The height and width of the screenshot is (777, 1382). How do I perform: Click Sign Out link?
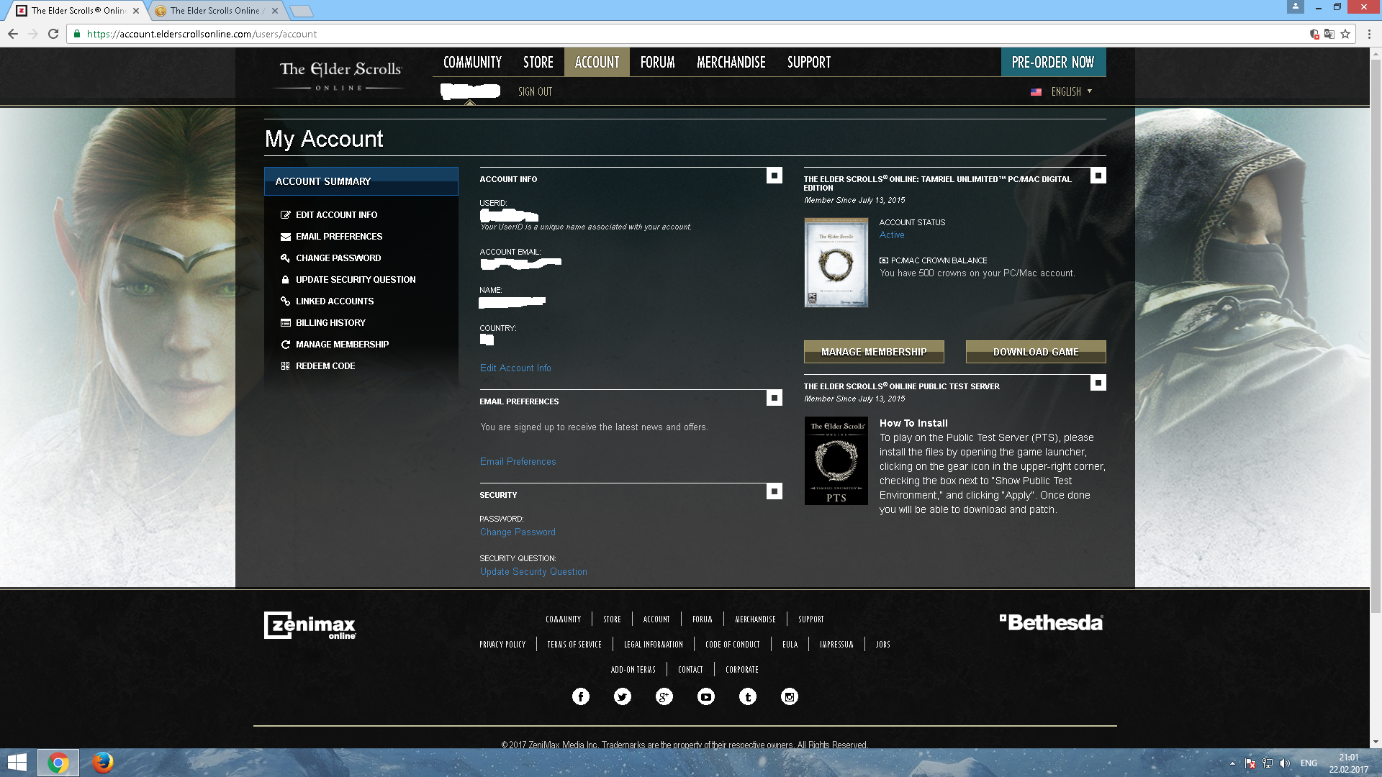pos(535,92)
